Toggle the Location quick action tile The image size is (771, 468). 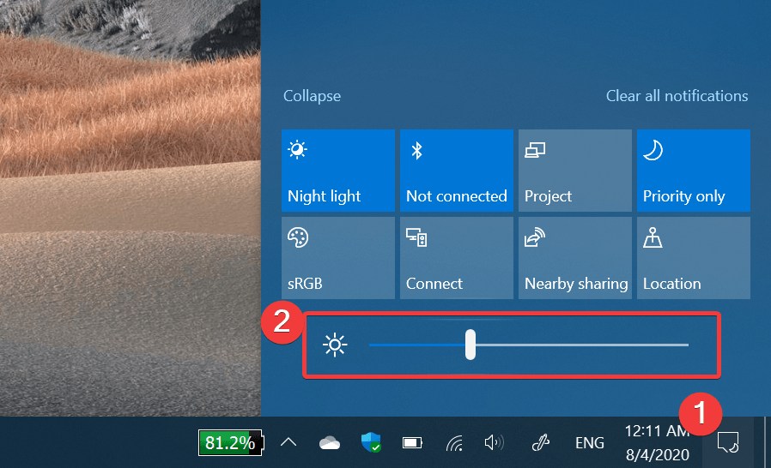(x=694, y=258)
